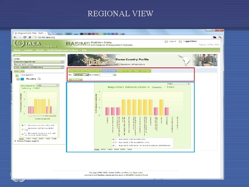Open the Help menu
This screenshot has height=187, width=249.
point(84,50)
